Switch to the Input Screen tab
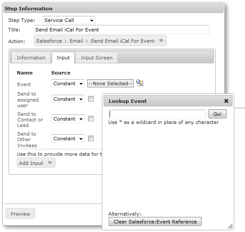 (x=97, y=58)
